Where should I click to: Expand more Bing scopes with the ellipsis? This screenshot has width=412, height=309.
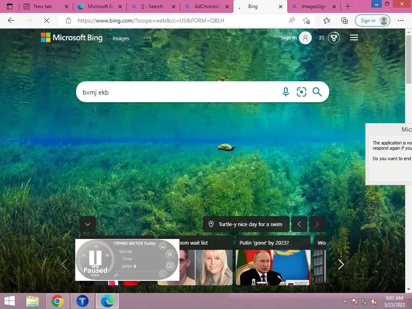(x=147, y=38)
